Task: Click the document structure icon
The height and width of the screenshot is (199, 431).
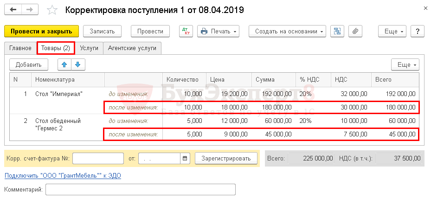Action: [x=337, y=31]
